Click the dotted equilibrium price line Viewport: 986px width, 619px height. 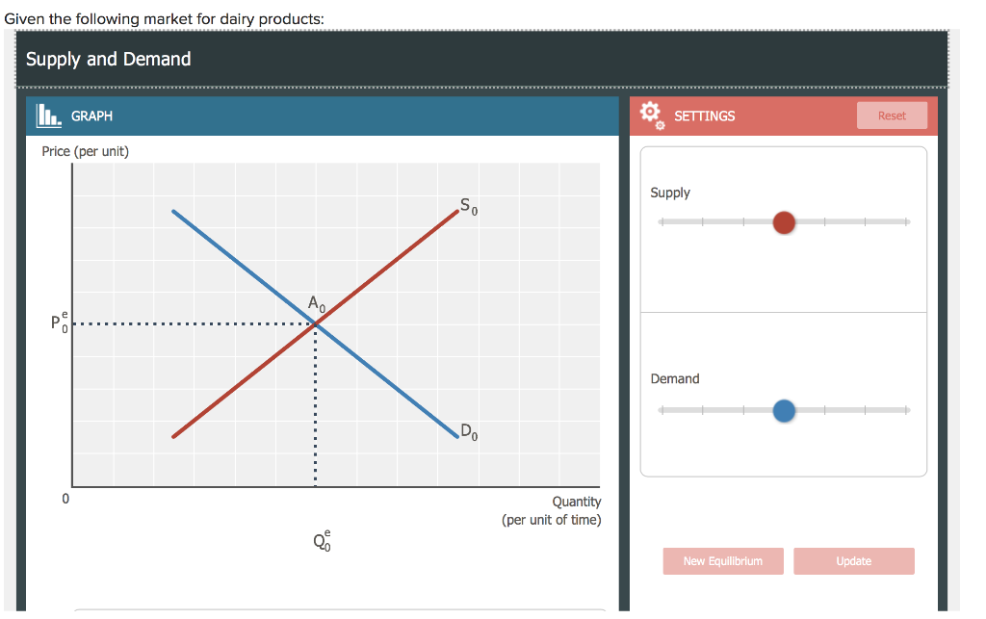click(x=193, y=323)
